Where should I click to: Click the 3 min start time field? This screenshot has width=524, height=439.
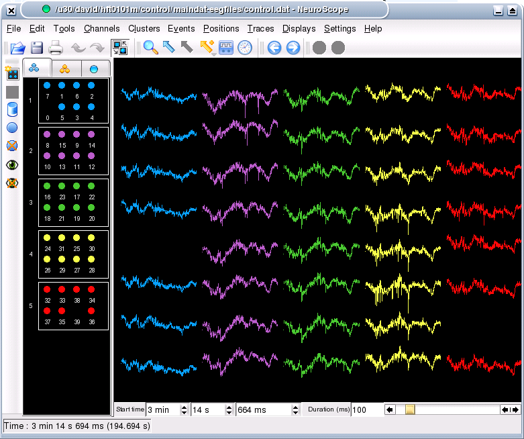(x=164, y=409)
